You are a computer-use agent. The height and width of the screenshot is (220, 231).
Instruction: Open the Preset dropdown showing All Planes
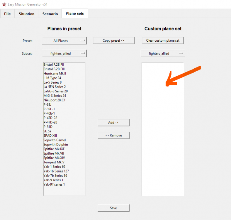[64, 41]
